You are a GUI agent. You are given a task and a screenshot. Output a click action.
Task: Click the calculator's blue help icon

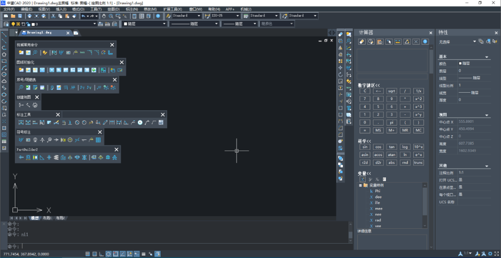tap(424, 42)
